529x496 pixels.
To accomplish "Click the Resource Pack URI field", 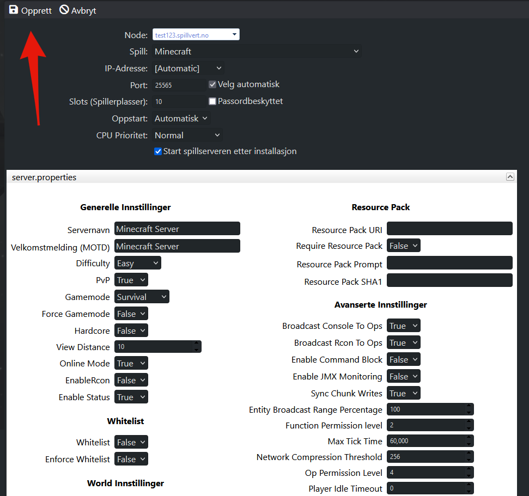I will coord(449,229).
